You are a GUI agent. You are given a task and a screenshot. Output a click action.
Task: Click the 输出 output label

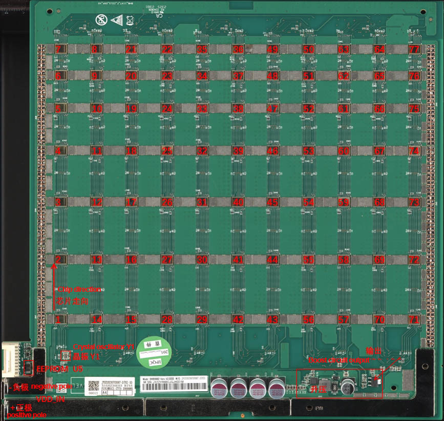373,350
